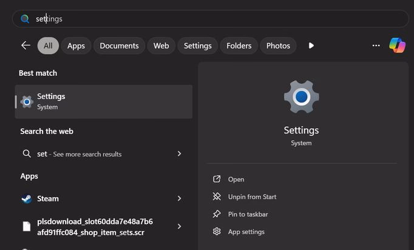Click the Settings title text in the preview pane

pyautogui.click(x=301, y=130)
